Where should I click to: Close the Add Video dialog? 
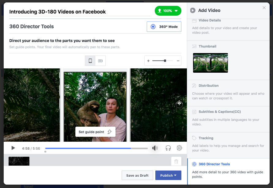point(264,8)
